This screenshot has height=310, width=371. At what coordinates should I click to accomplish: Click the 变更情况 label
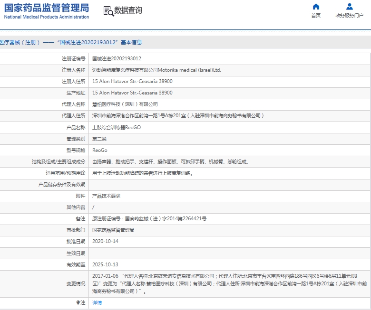click(x=76, y=283)
